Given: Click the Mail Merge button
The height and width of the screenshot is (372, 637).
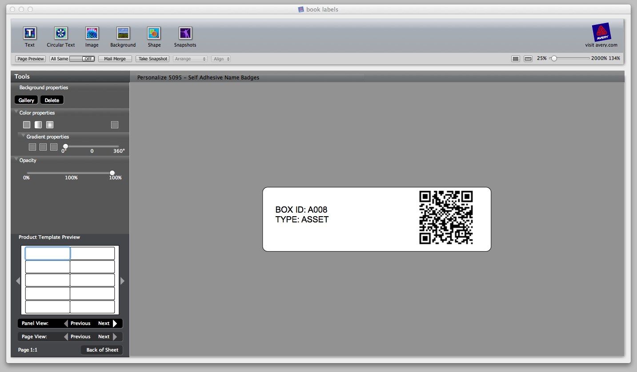Looking at the screenshot, I should click(115, 58).
